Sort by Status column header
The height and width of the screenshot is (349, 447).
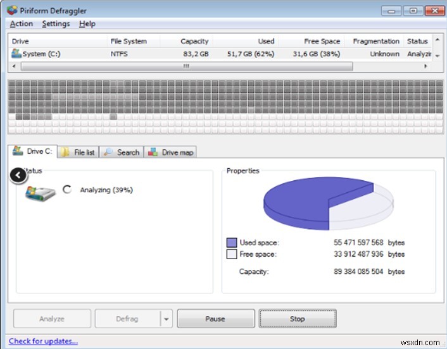(x=418, y=41)
